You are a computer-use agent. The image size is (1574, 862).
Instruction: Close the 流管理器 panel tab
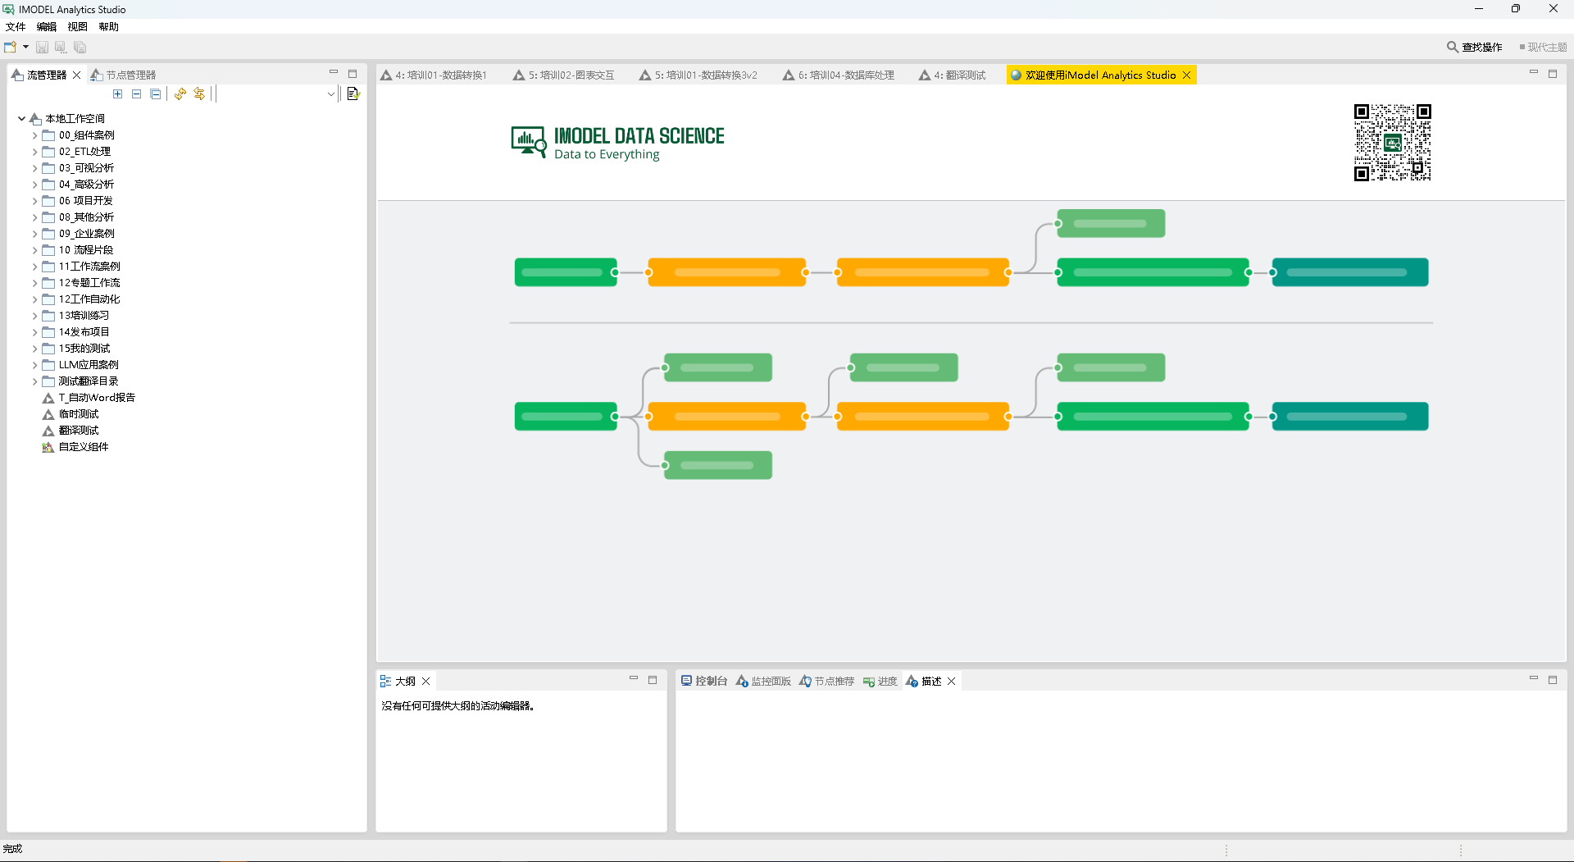pyautogui.click(x=77, y=75)
